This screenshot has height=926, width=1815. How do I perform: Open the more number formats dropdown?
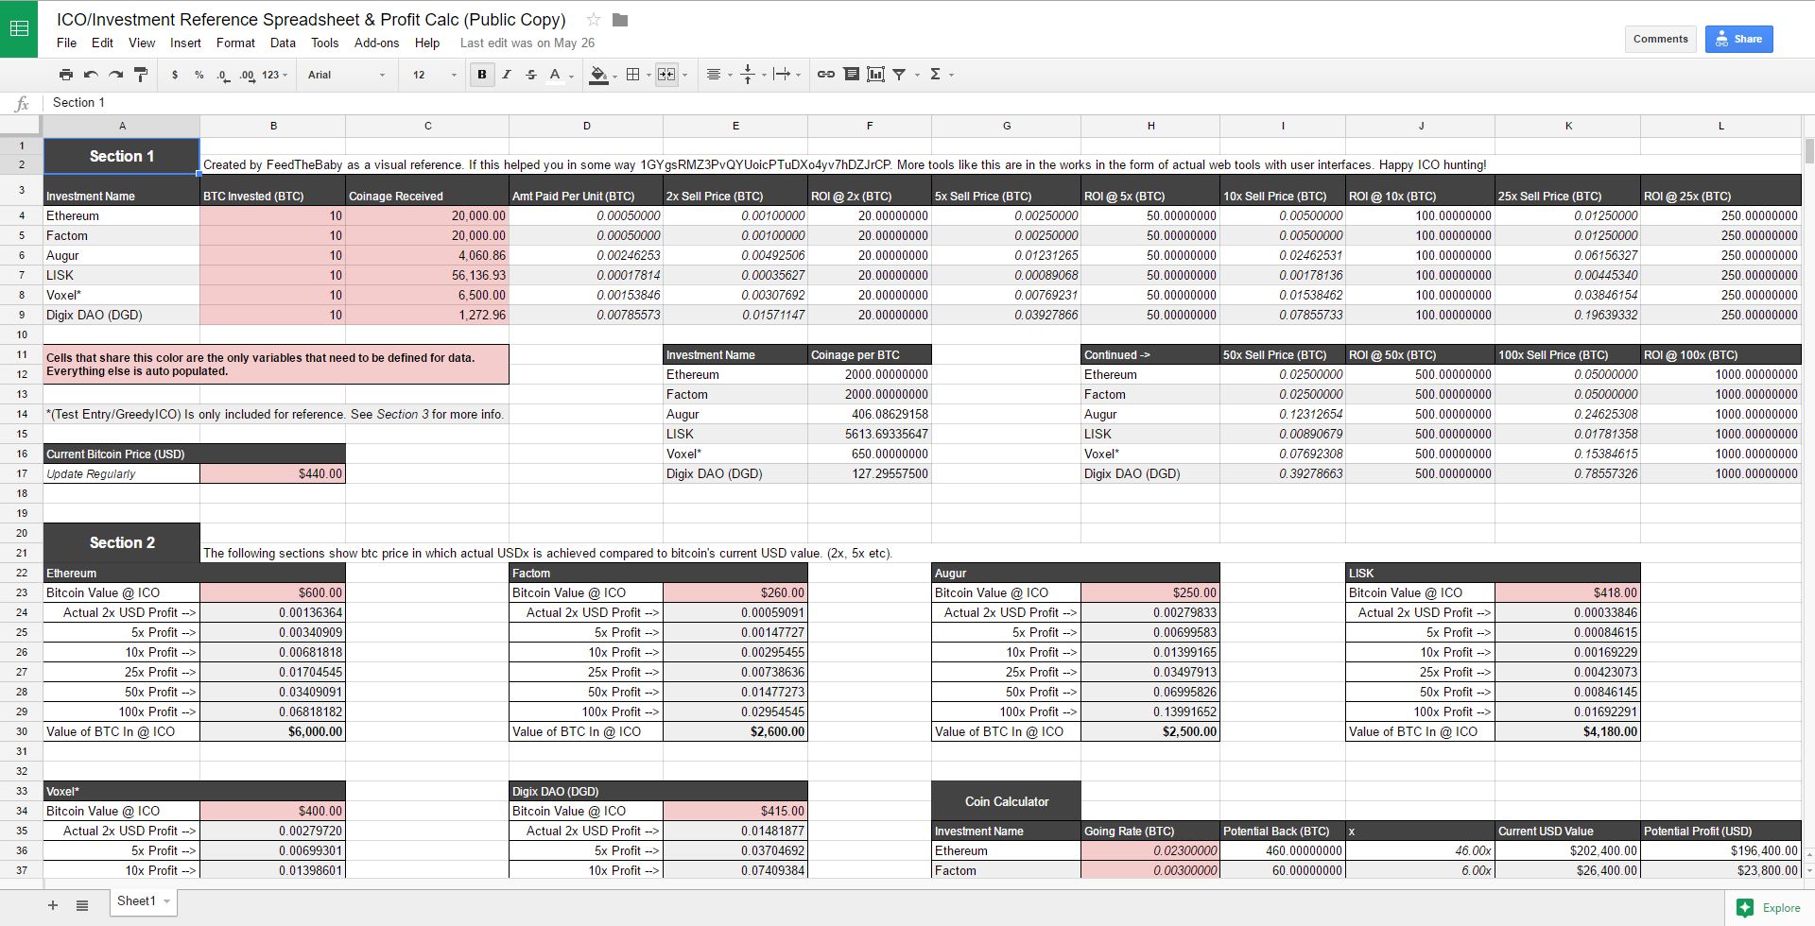275,75
